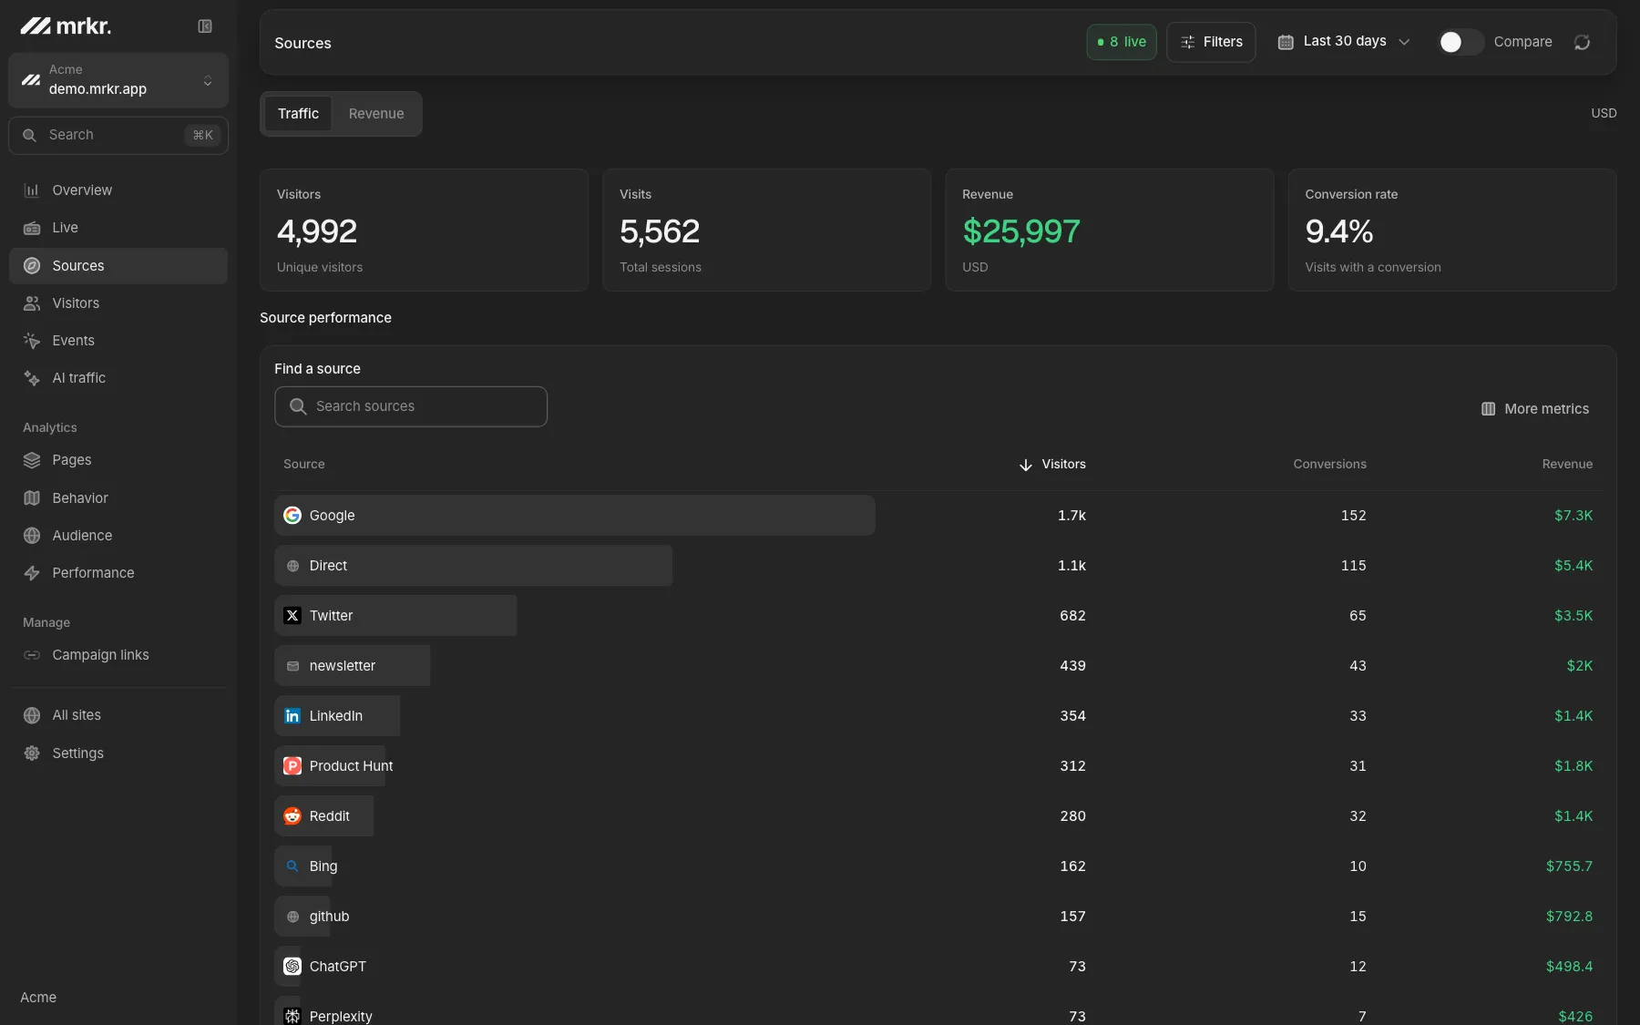This screenshot has height=1025, width=1640.
Task: Click the newsletter envelope icon
Action: pyautogui.click(x=292, y=666)
